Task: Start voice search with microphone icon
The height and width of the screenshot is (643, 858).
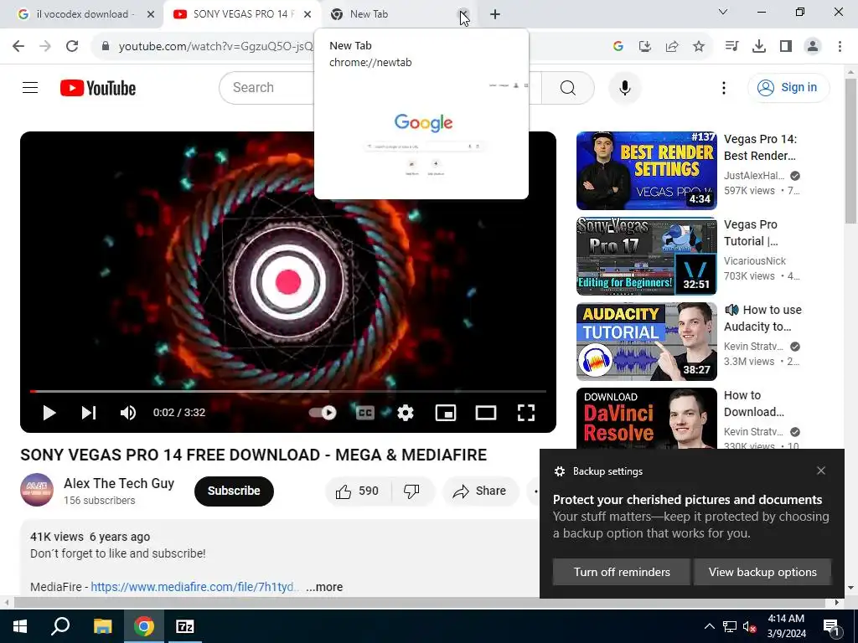Action: coord(624,87)
